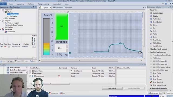Click the PowerSupplyControlModern instrument icon
The height and width of the screenshot is (97, 173).
click(x=151, y=55)
